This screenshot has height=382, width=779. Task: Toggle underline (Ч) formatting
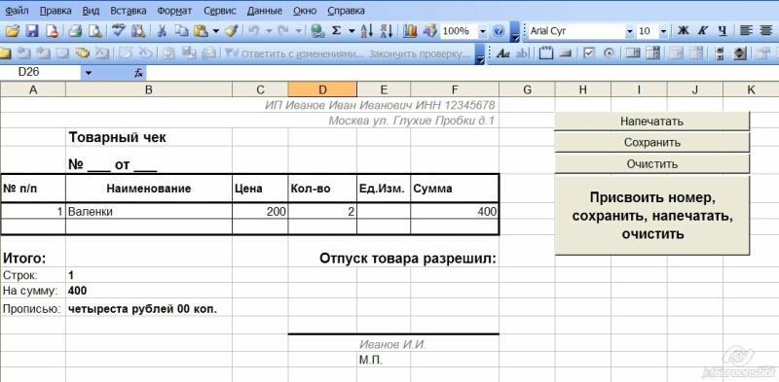pyautogui.click(x=723, y=31)
